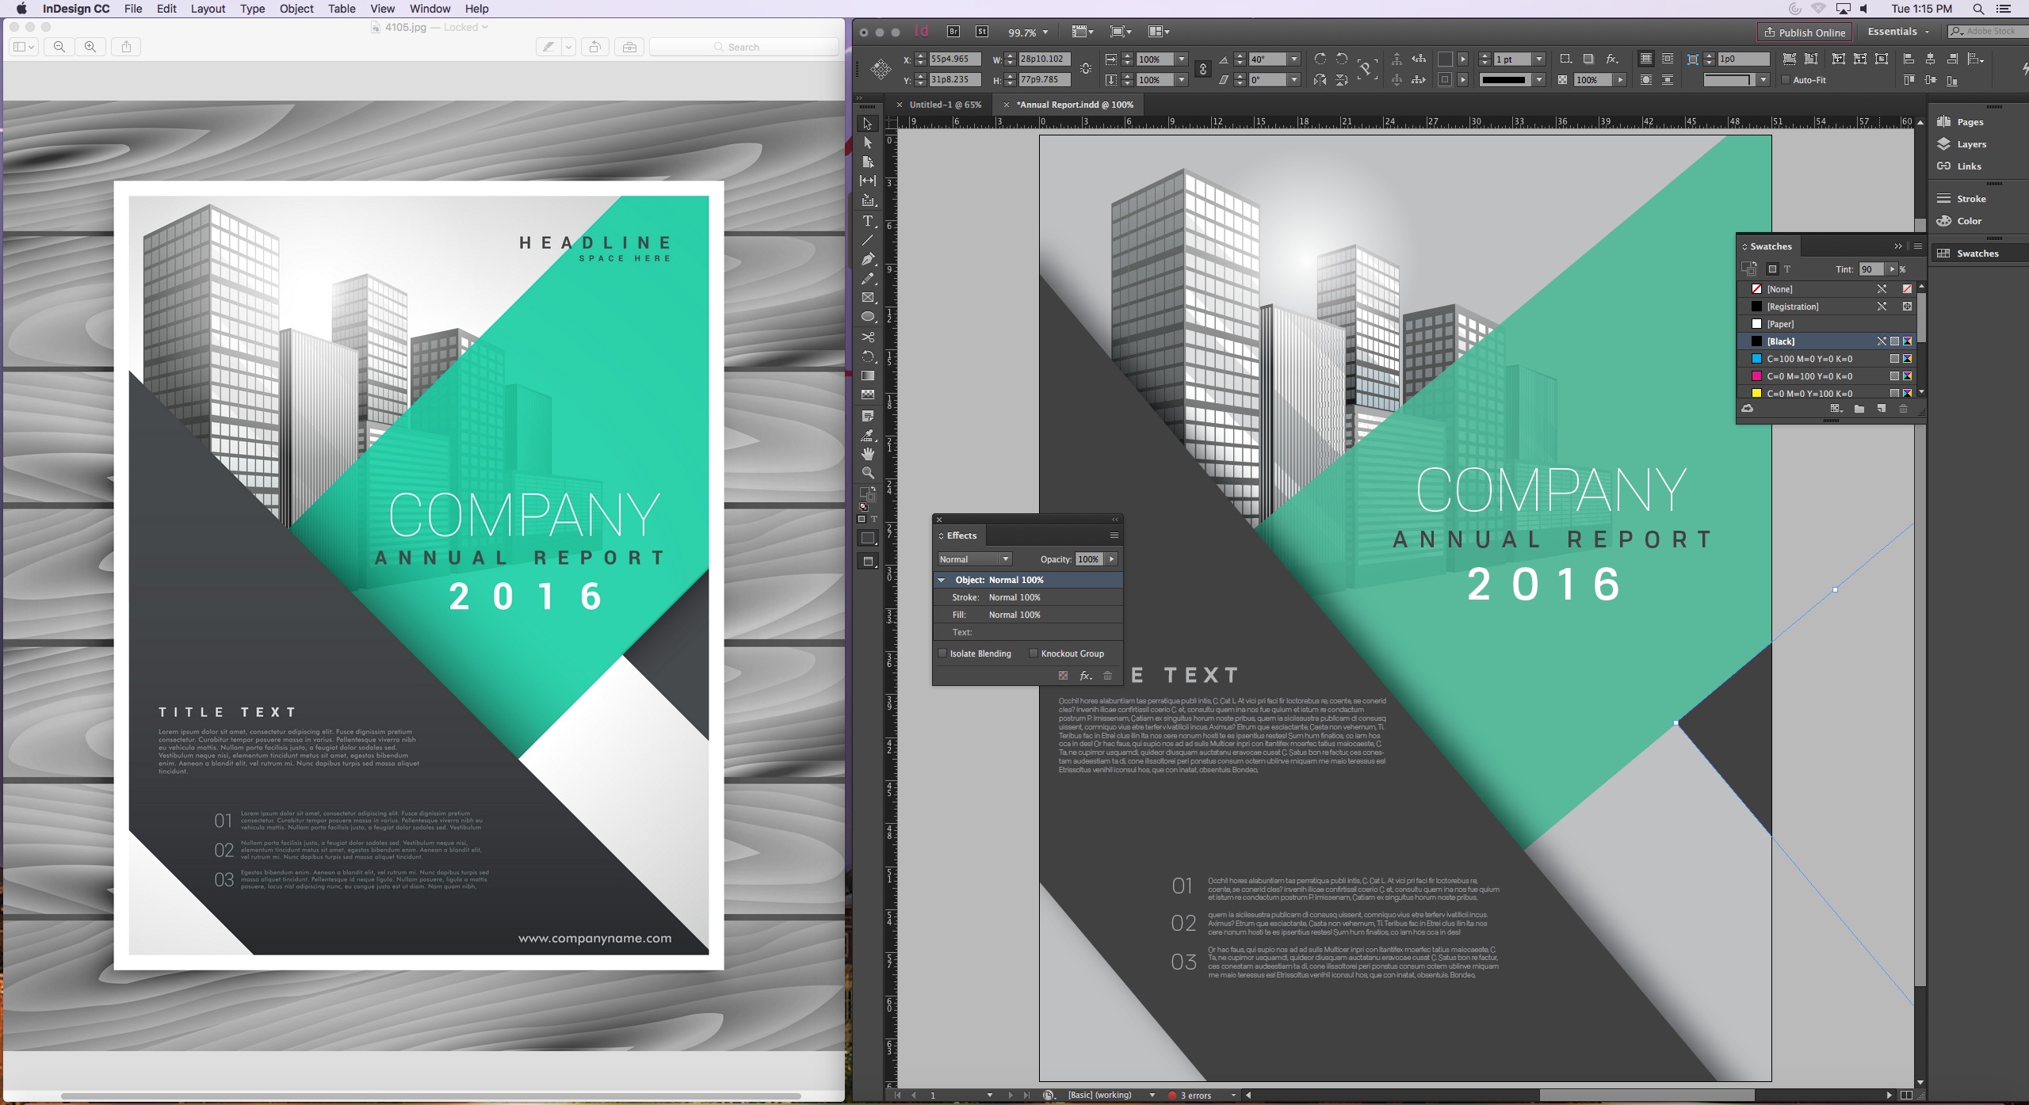Choose the Direct Selection tool
The image size is (2029, 1105).
[868, 143]
